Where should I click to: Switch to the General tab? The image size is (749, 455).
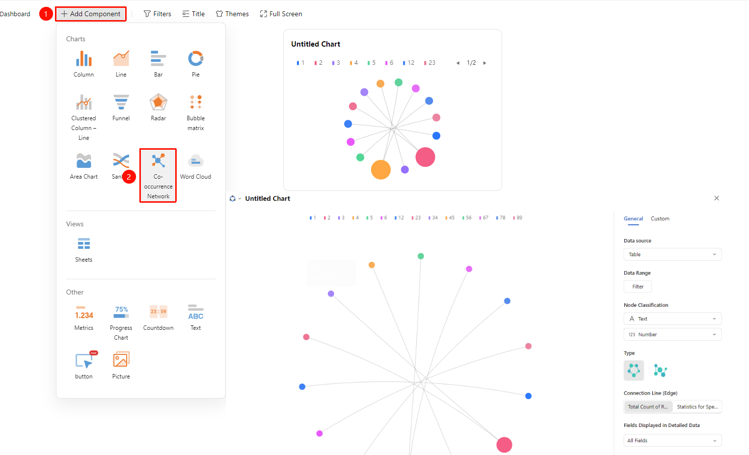(x=633, y=218)
